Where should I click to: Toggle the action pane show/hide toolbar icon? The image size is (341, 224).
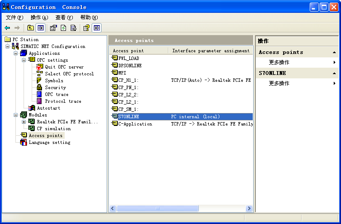[x=97, y=28]
